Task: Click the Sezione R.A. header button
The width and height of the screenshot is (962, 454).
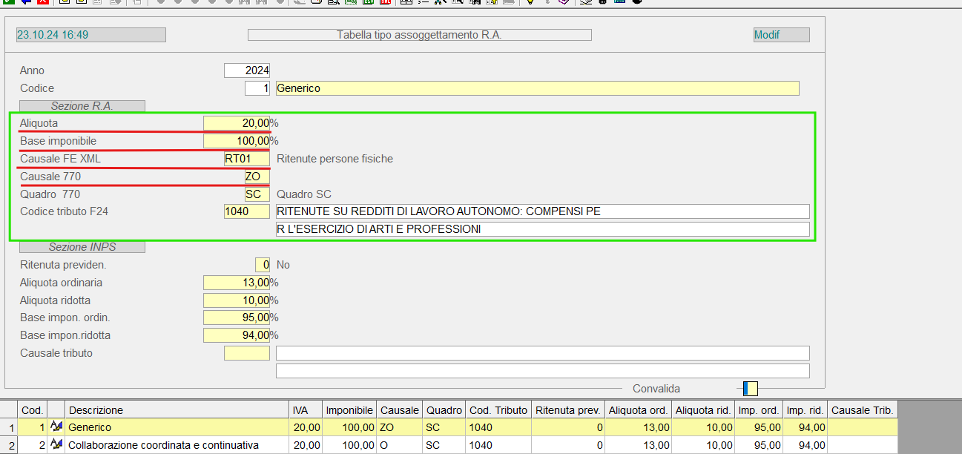Action: tap(82, 106)
